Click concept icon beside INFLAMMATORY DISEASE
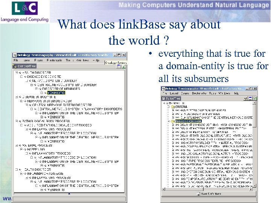The image size is (271, 203). (25, 174)
